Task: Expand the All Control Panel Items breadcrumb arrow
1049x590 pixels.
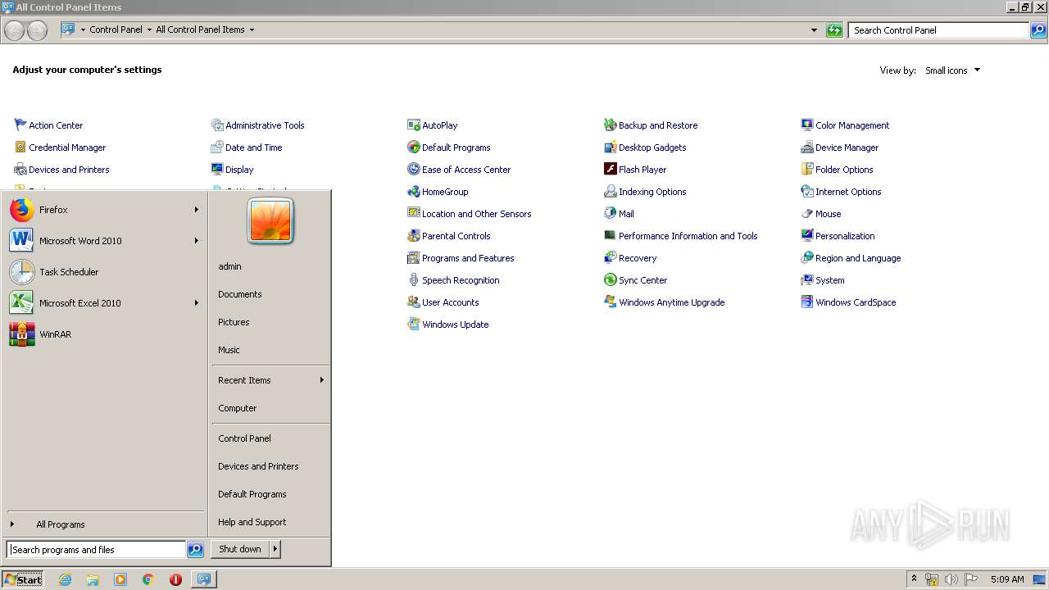Action: [x=252, y=29]
